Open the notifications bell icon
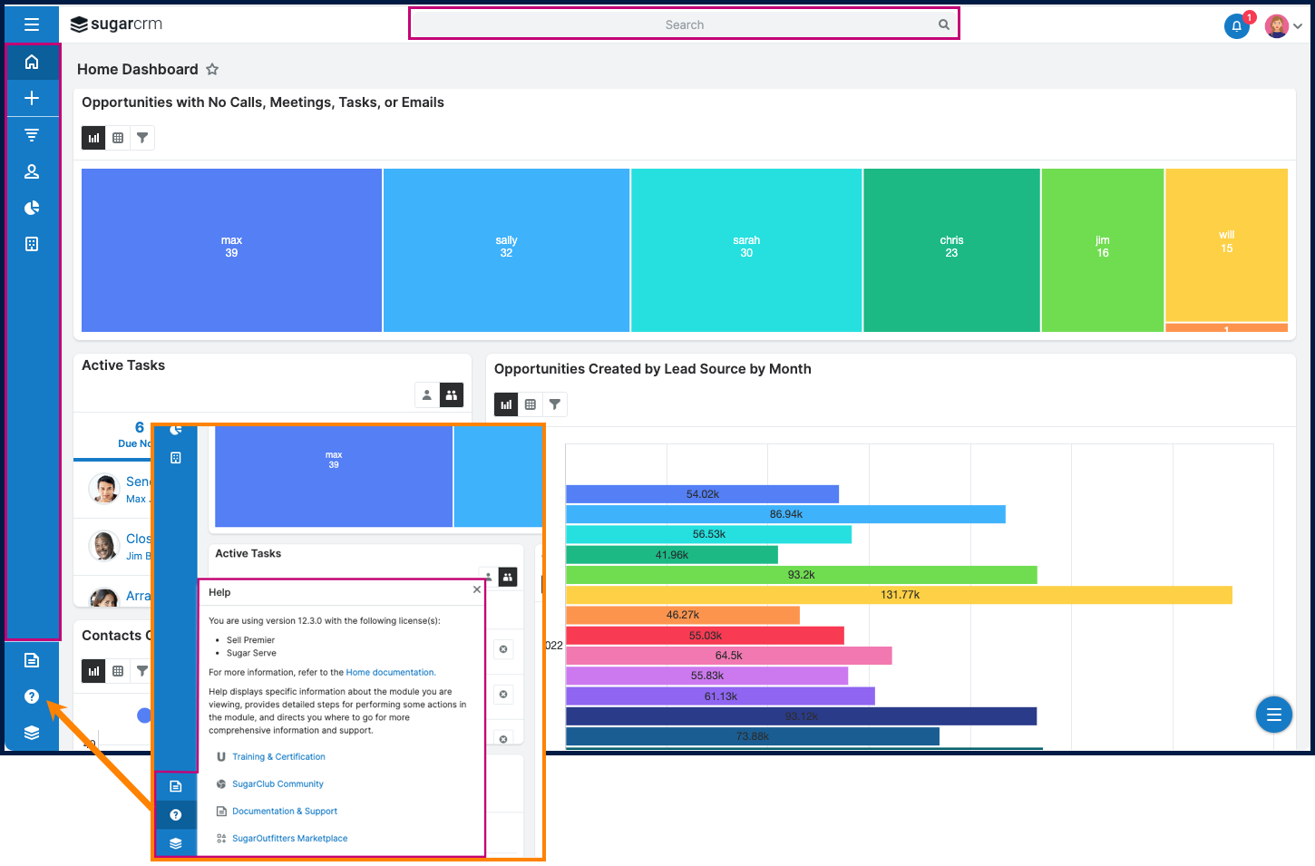 [1236, 26]
